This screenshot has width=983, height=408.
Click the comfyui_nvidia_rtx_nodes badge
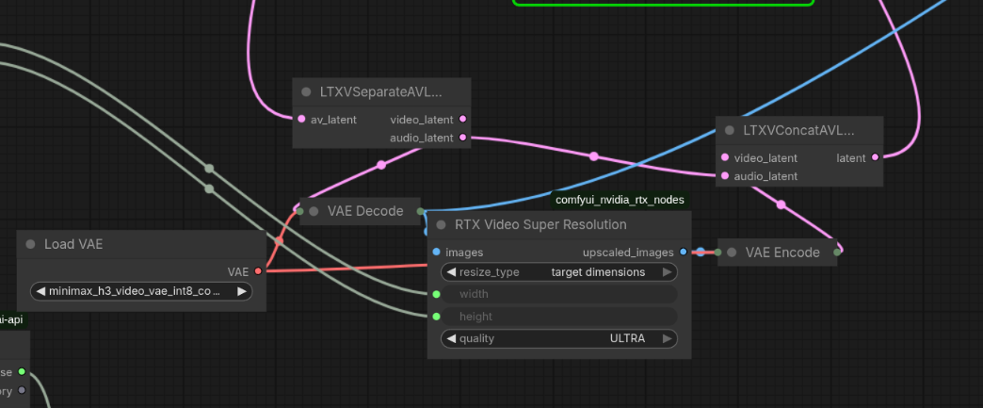click(x=620, y=201)
